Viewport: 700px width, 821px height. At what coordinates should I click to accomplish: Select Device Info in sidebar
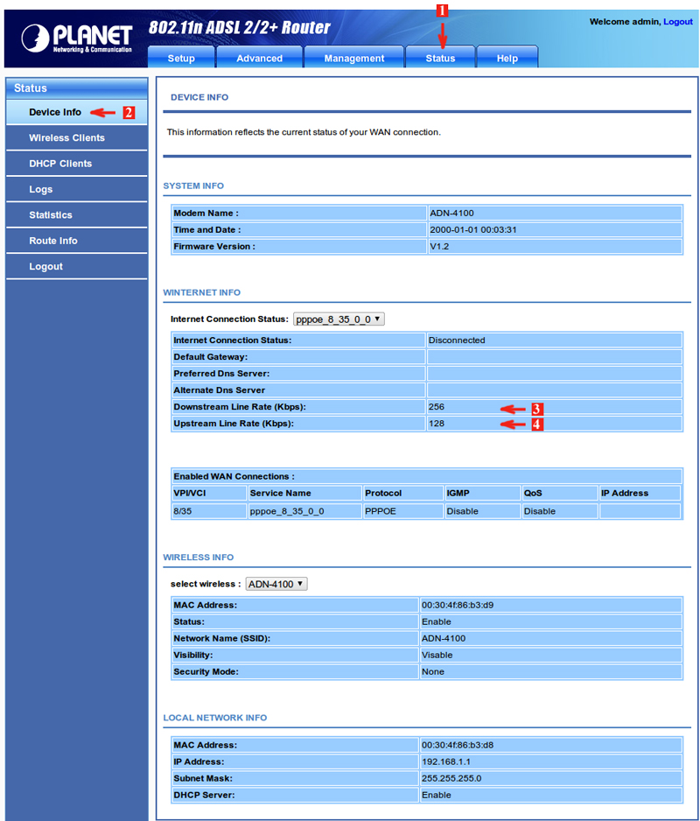76,112
